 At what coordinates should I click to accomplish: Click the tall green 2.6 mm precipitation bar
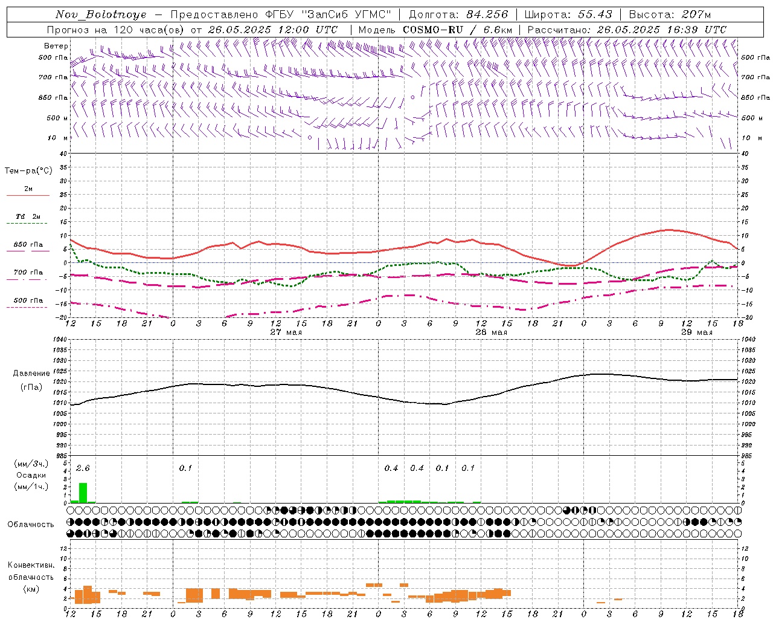coord(83,493)
